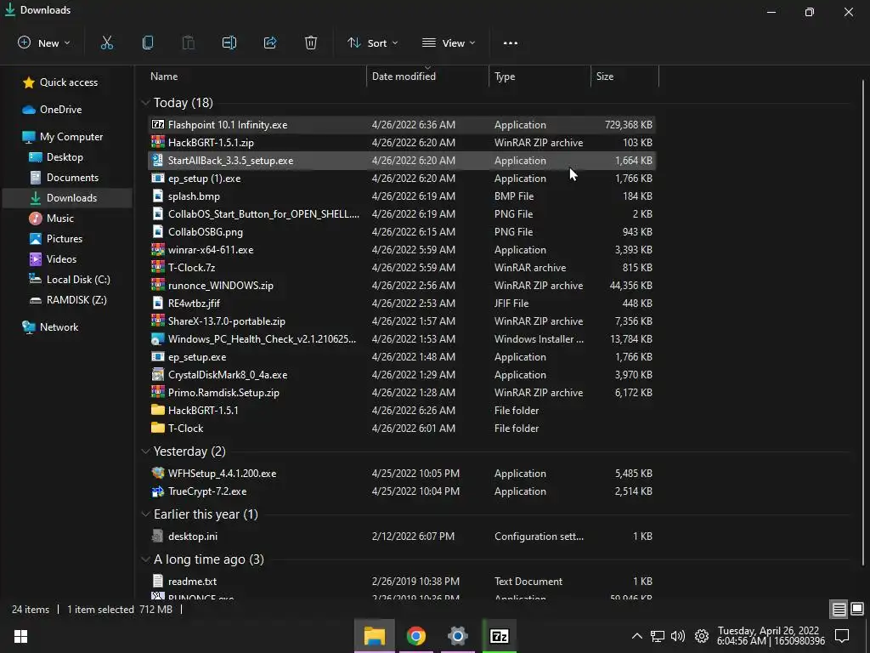
Task: Select T-Clock.7z archive icon
Action: pyautogui.click(x=157, y=268)
